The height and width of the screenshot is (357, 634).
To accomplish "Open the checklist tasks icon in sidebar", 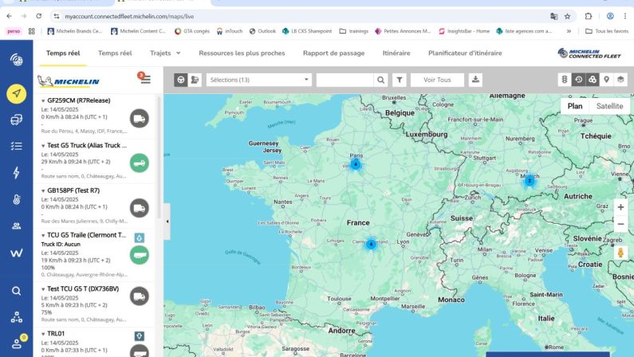I will click(16, 146).
